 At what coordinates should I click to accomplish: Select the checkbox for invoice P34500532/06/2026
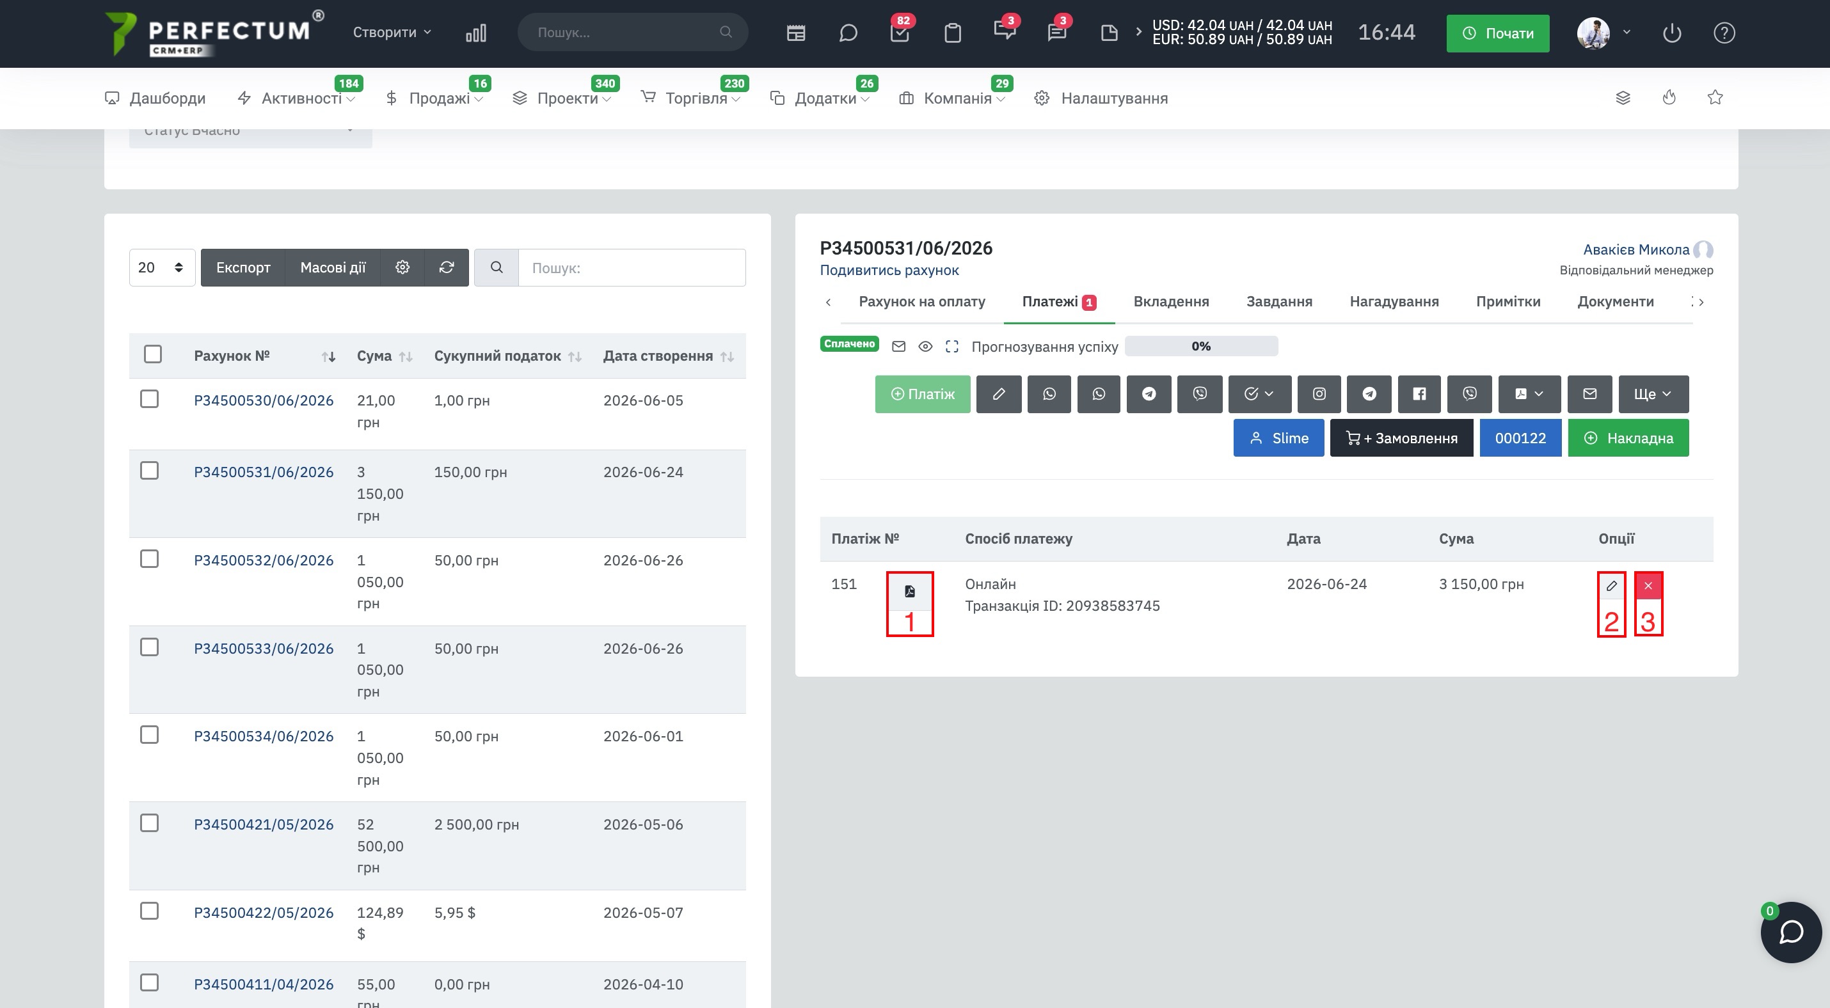pos(149,558)
